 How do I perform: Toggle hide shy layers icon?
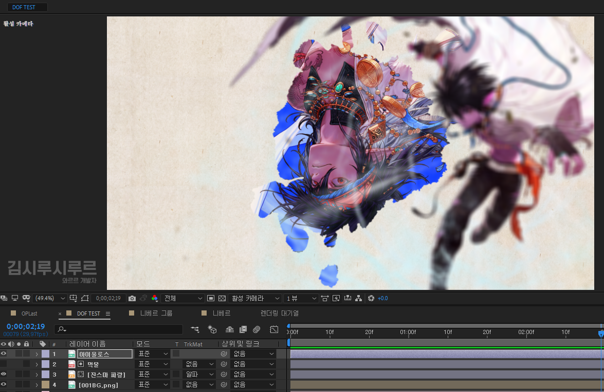[x=230, y=329]
